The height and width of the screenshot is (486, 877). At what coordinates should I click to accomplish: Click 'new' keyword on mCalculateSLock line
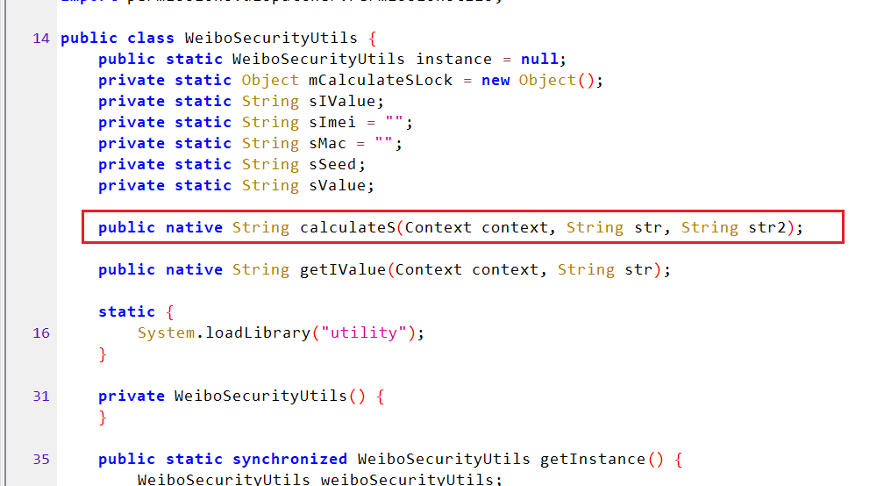(x=496, y=81)
